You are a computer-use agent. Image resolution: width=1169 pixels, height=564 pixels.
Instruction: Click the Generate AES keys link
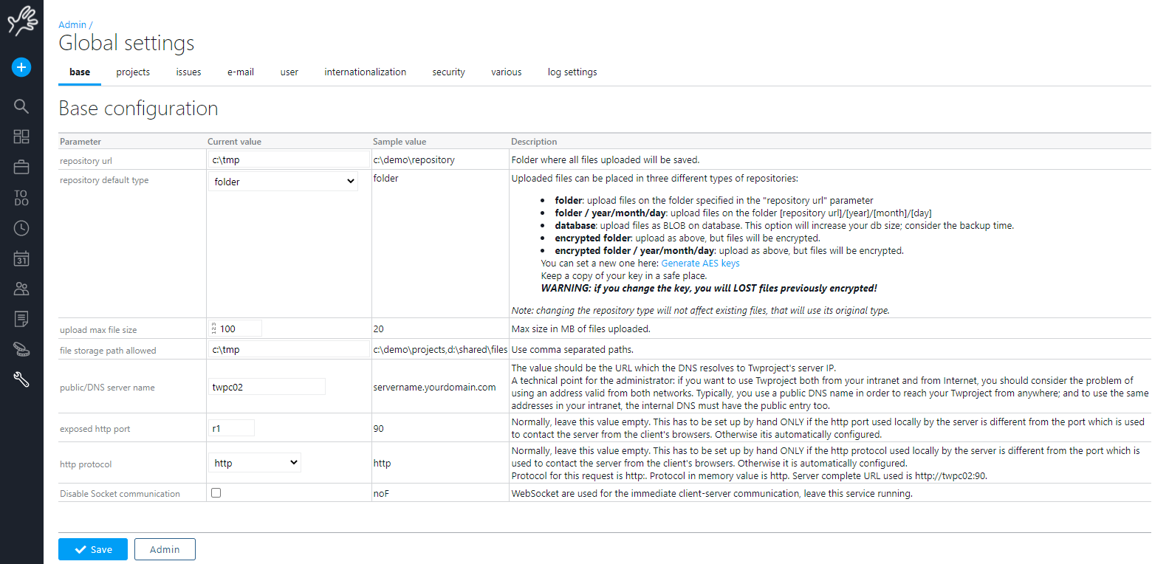[x=700, y=264]
